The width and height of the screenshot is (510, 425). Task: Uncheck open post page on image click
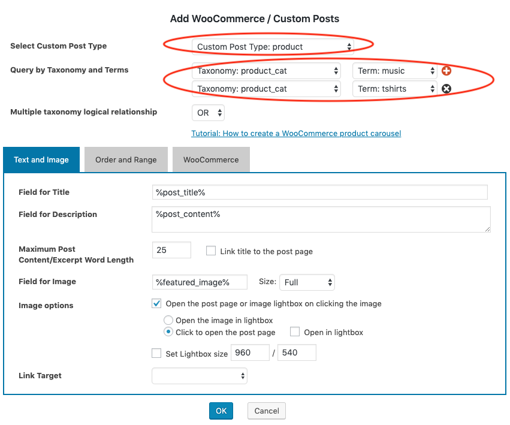pyautogui.click(x=157, y=303)
